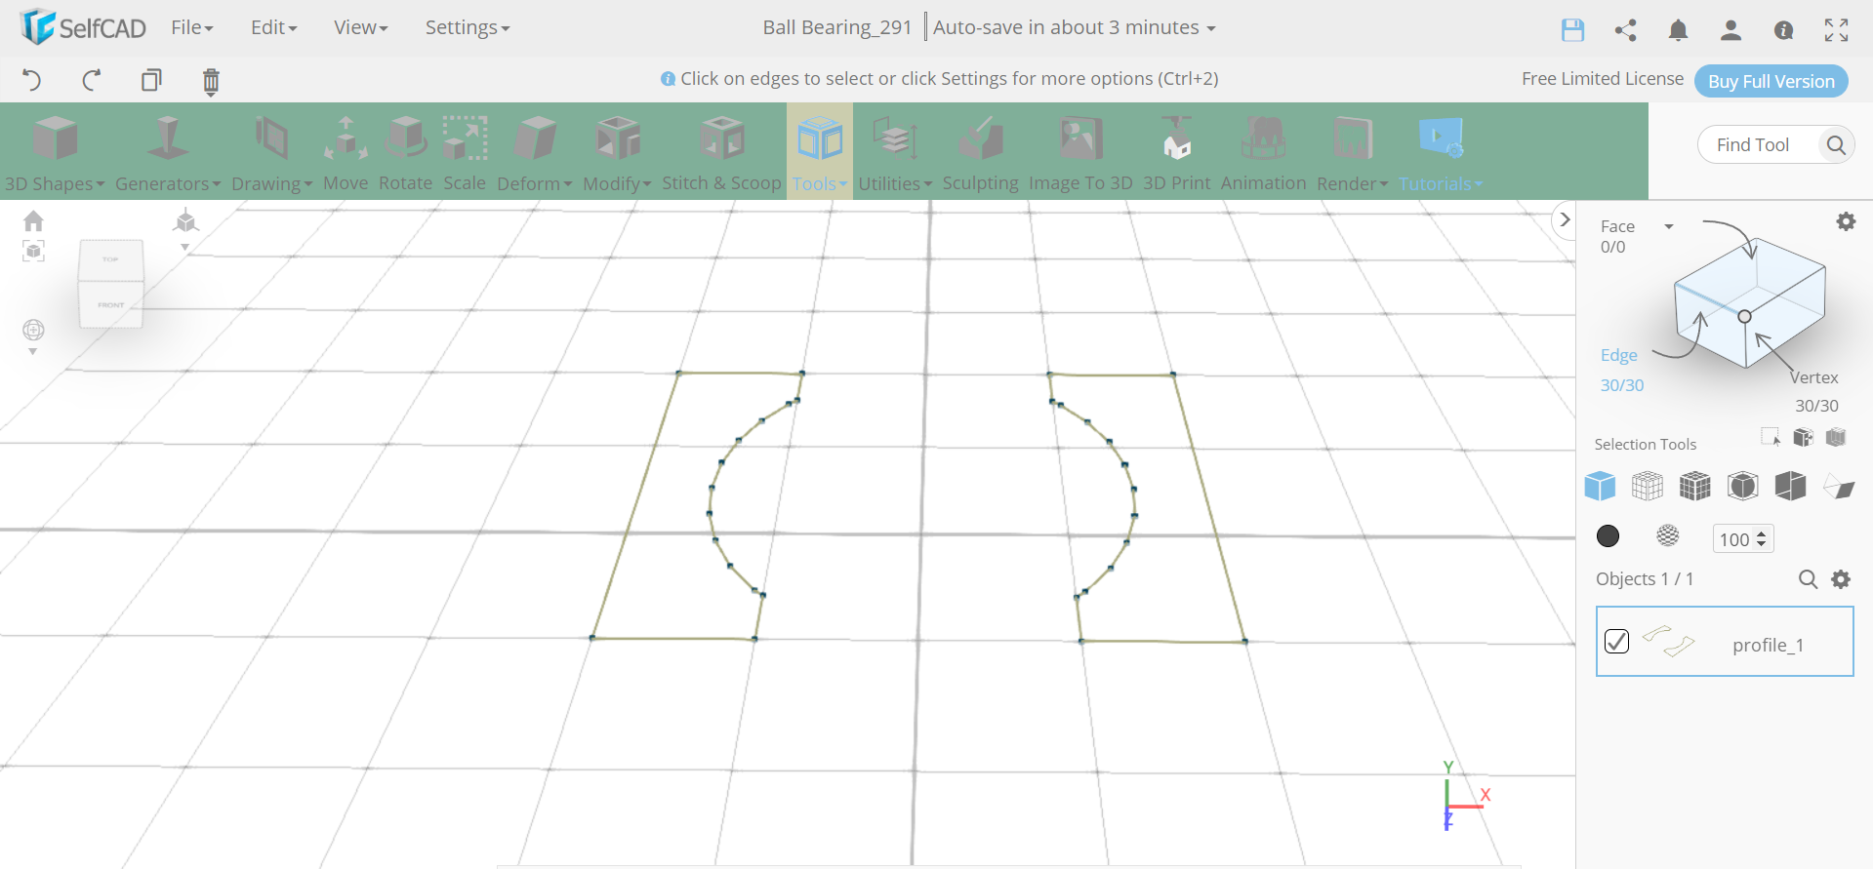Enable the folded plane selection mode

click(1839, 486)
